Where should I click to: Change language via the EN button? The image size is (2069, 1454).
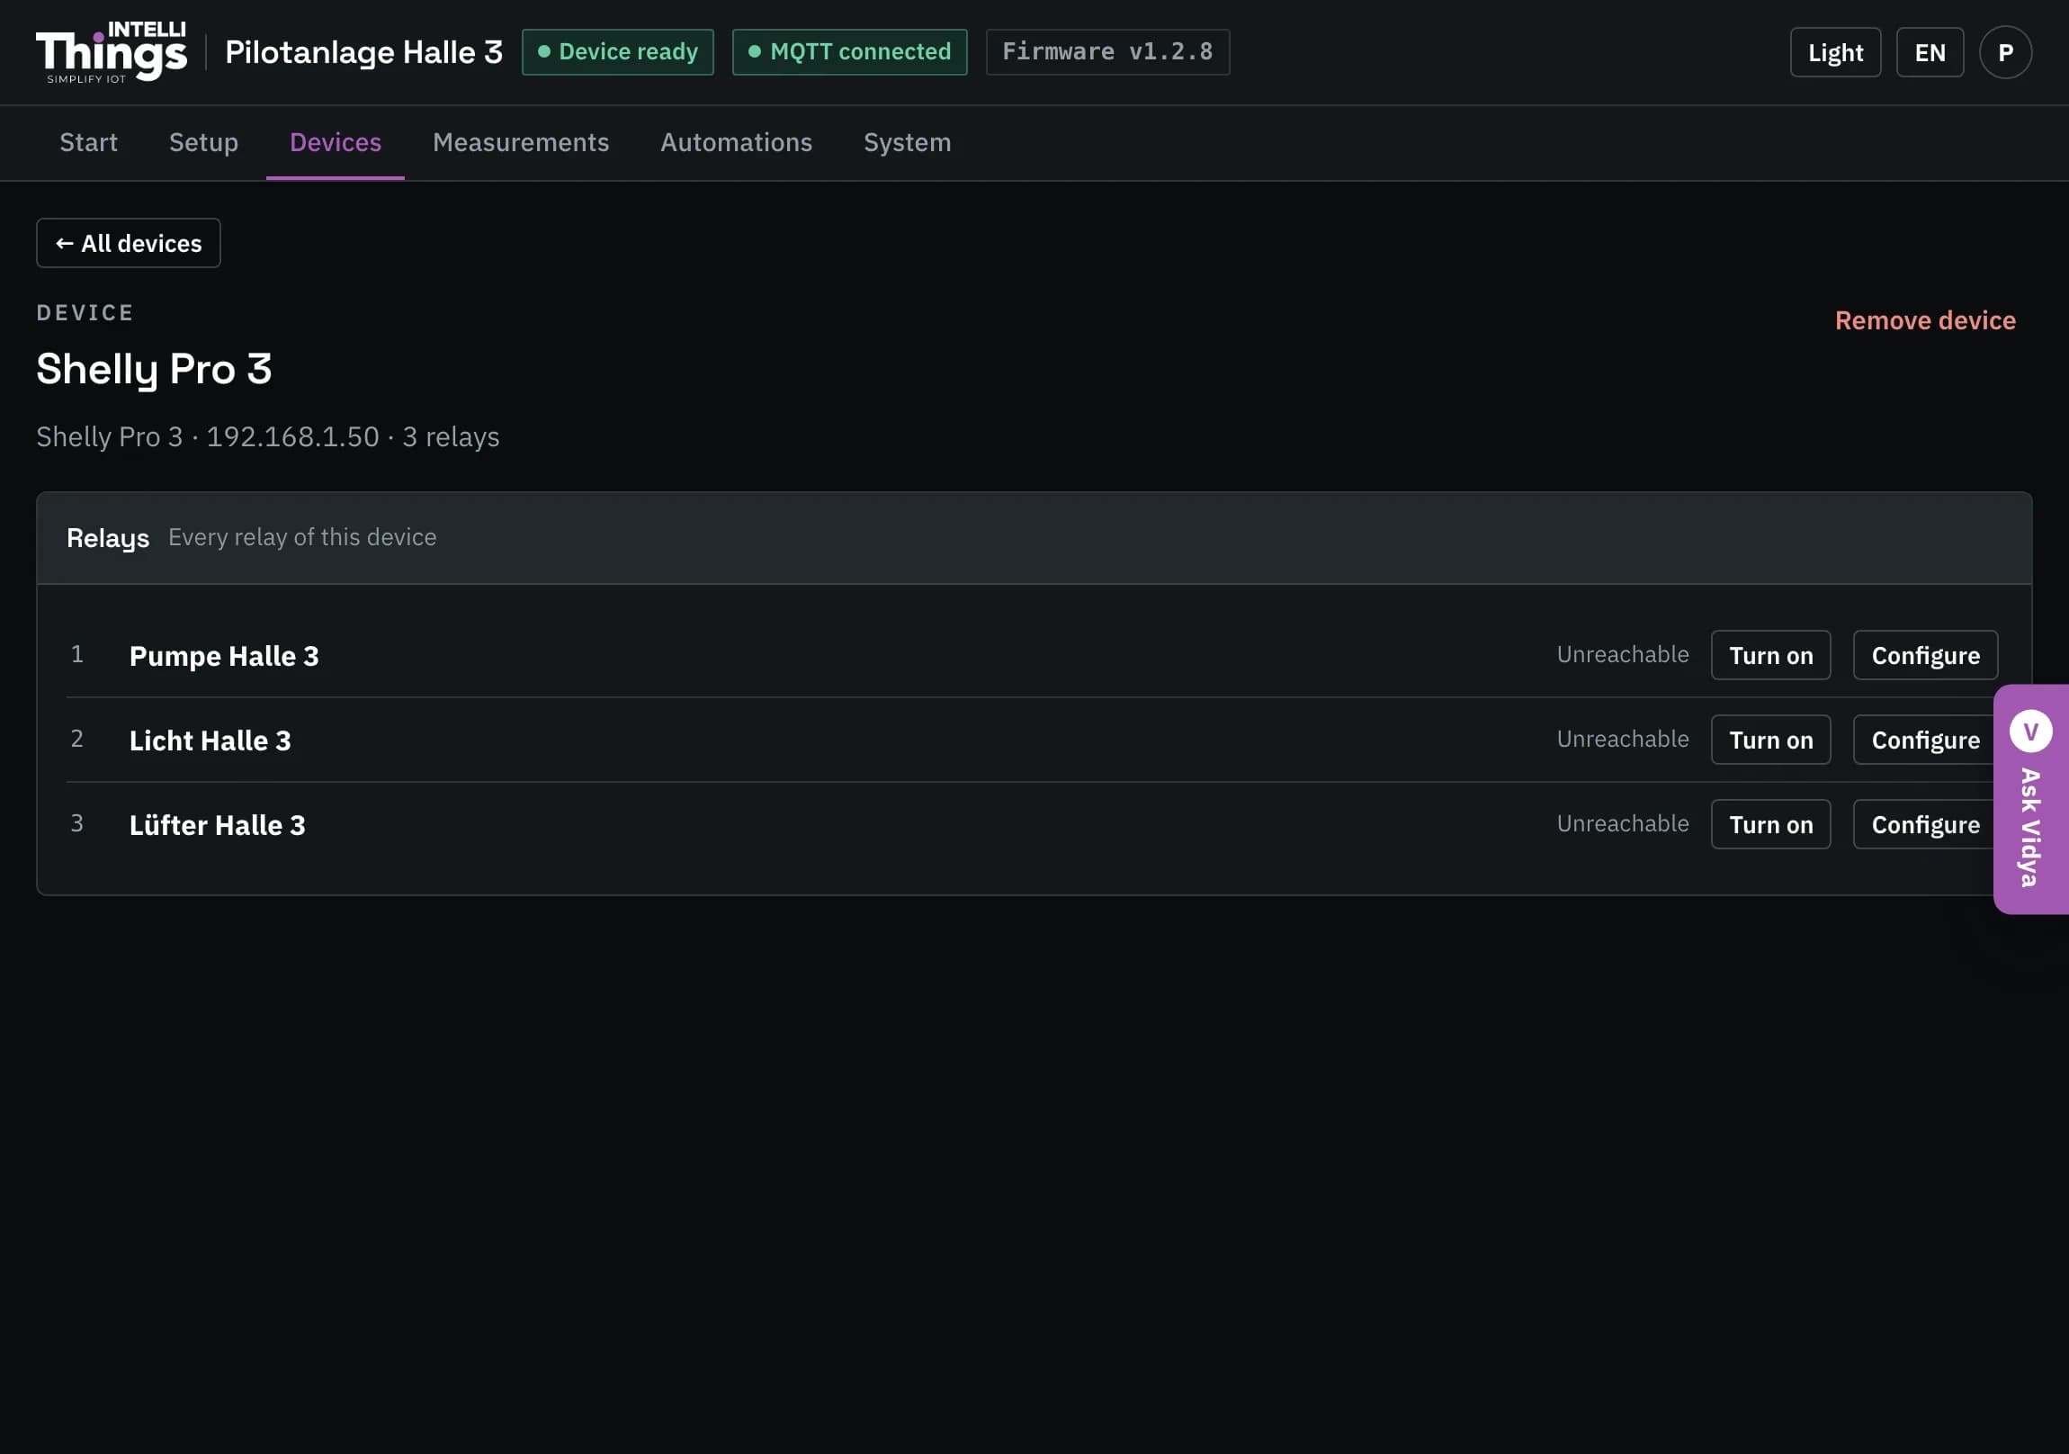point(1930,52)
